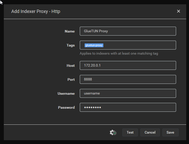Cancel adding the indexer proxy

150,132
